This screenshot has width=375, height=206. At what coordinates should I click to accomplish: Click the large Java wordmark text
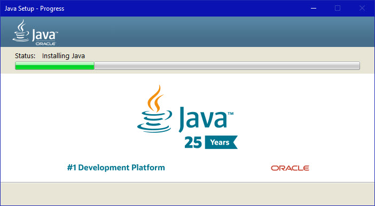203,119
